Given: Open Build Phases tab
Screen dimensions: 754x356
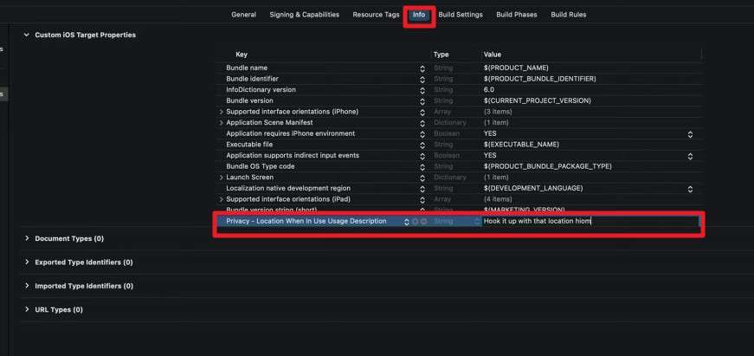Looking at the screenshot, I should point(517,15).
